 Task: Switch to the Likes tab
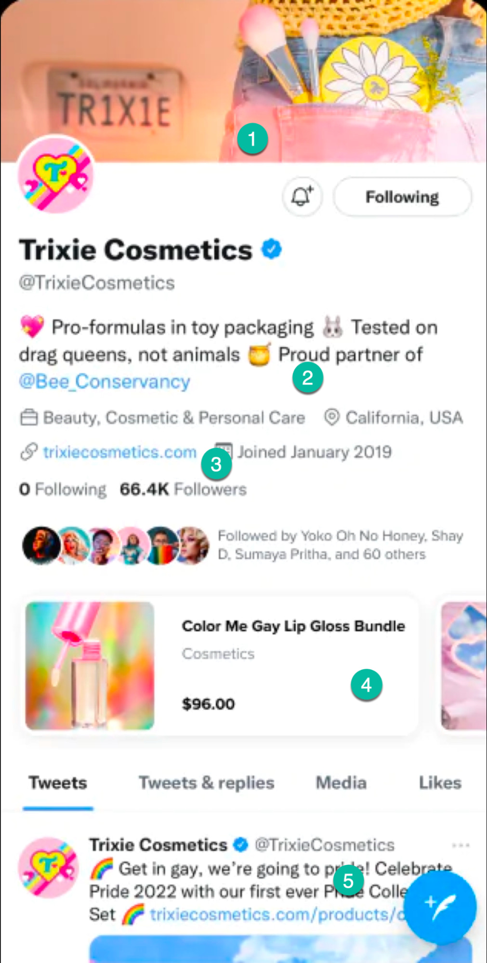[x=439, y=783]
